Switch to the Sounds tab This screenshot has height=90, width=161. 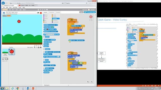pyautogui.click(x=58, y=12)
